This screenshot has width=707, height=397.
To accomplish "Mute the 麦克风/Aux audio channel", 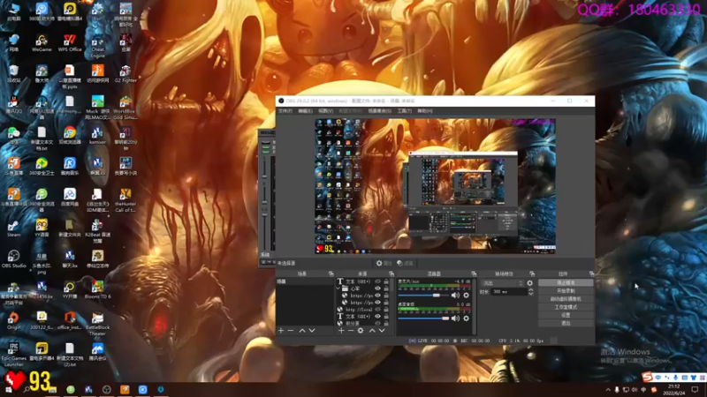I will point(455,296).
